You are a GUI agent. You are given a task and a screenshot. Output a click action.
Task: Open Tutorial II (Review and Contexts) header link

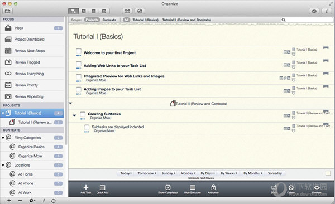[198, 104]
